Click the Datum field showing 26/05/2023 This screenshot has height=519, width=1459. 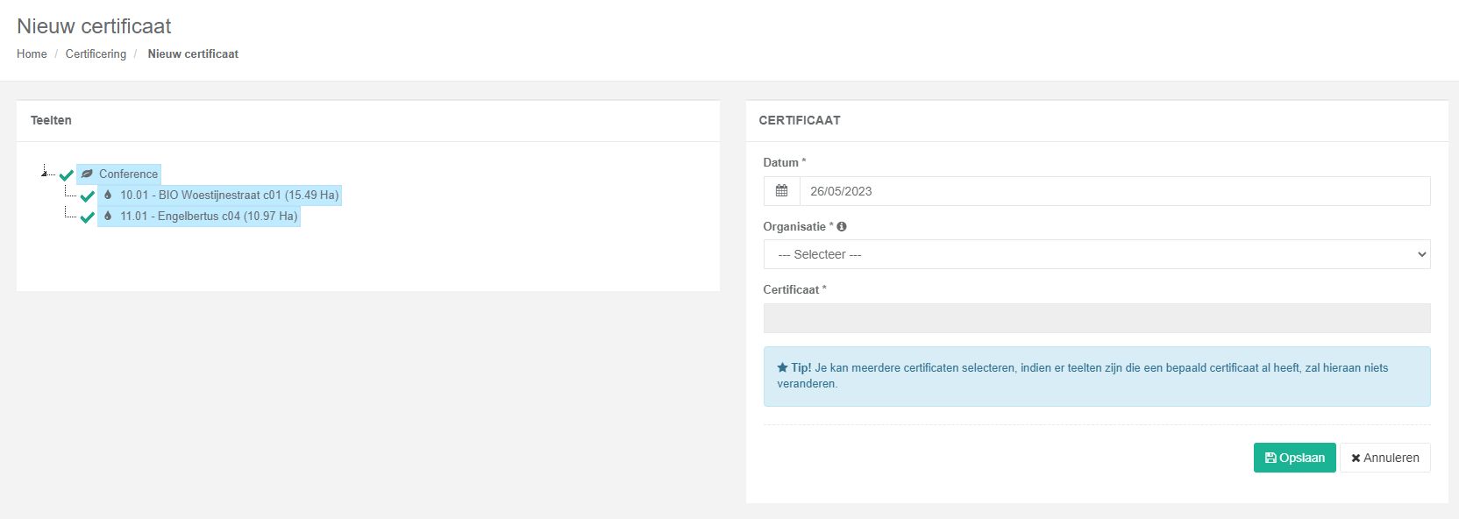point(1115,191)
